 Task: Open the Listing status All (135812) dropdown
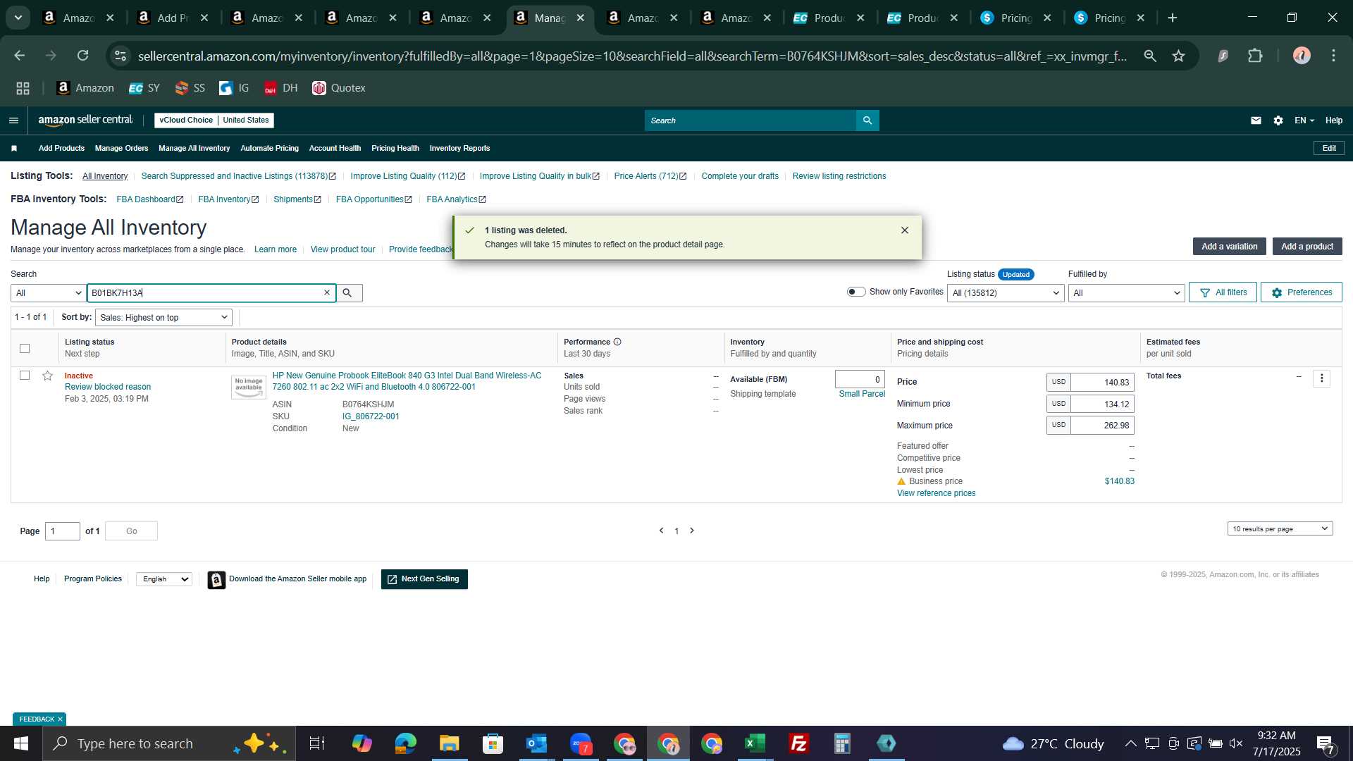point(1006,293)
